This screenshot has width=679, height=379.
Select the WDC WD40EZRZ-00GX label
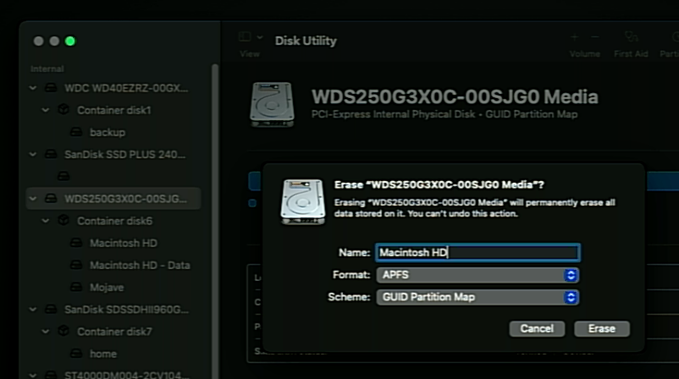pyautogui.click(x=126, y=88)
